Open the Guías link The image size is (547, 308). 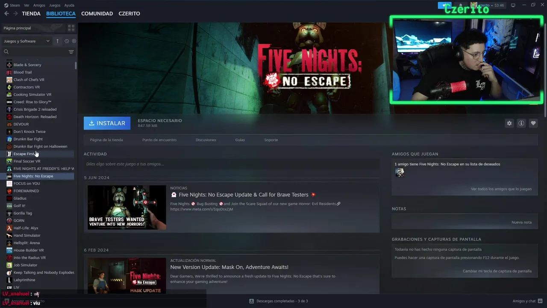(x=240, y=140)
